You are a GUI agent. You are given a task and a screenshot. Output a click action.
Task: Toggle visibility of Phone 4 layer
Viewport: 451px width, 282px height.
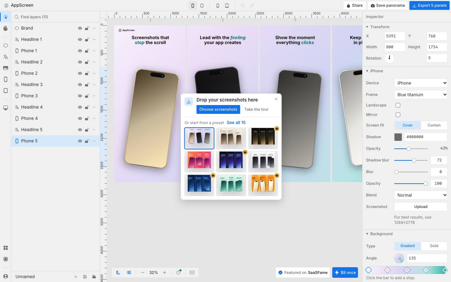[80, 118]
